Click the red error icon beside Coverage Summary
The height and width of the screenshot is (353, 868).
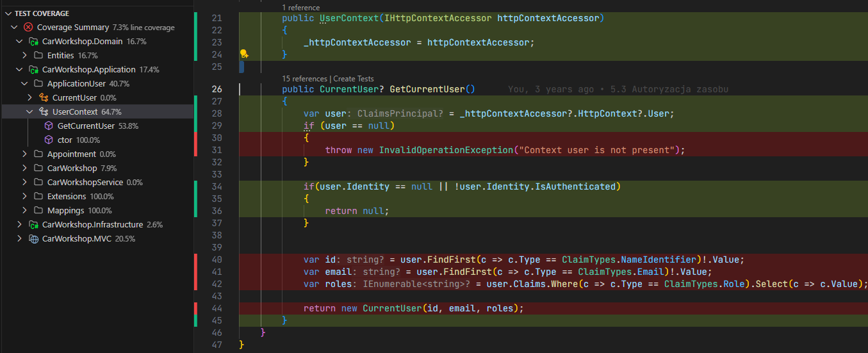point(28,28)
